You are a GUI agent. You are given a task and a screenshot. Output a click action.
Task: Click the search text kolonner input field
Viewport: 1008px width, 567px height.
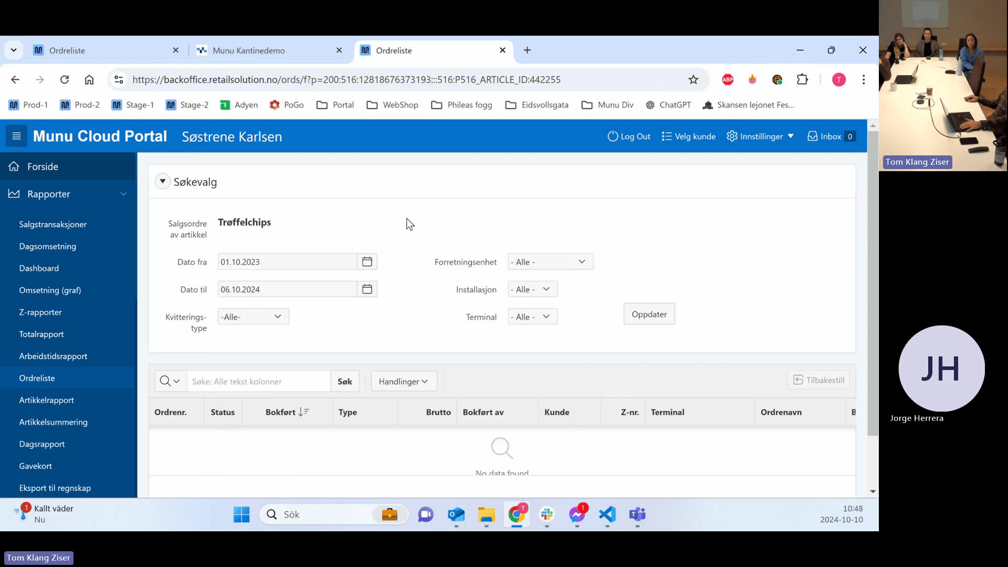259,381
